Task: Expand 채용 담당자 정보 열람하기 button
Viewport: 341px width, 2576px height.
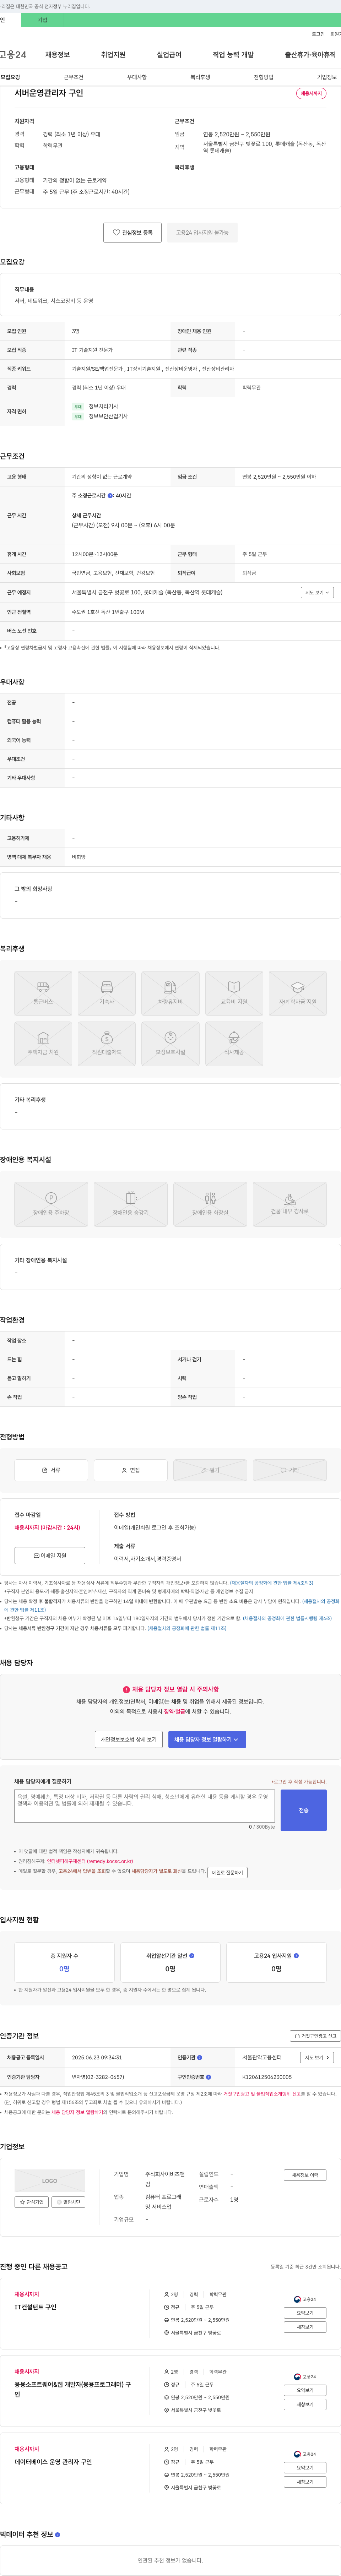Action: (x=207, y=1740)
